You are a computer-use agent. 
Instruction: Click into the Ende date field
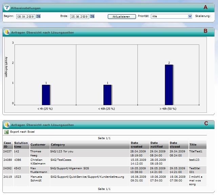(79, 16)
